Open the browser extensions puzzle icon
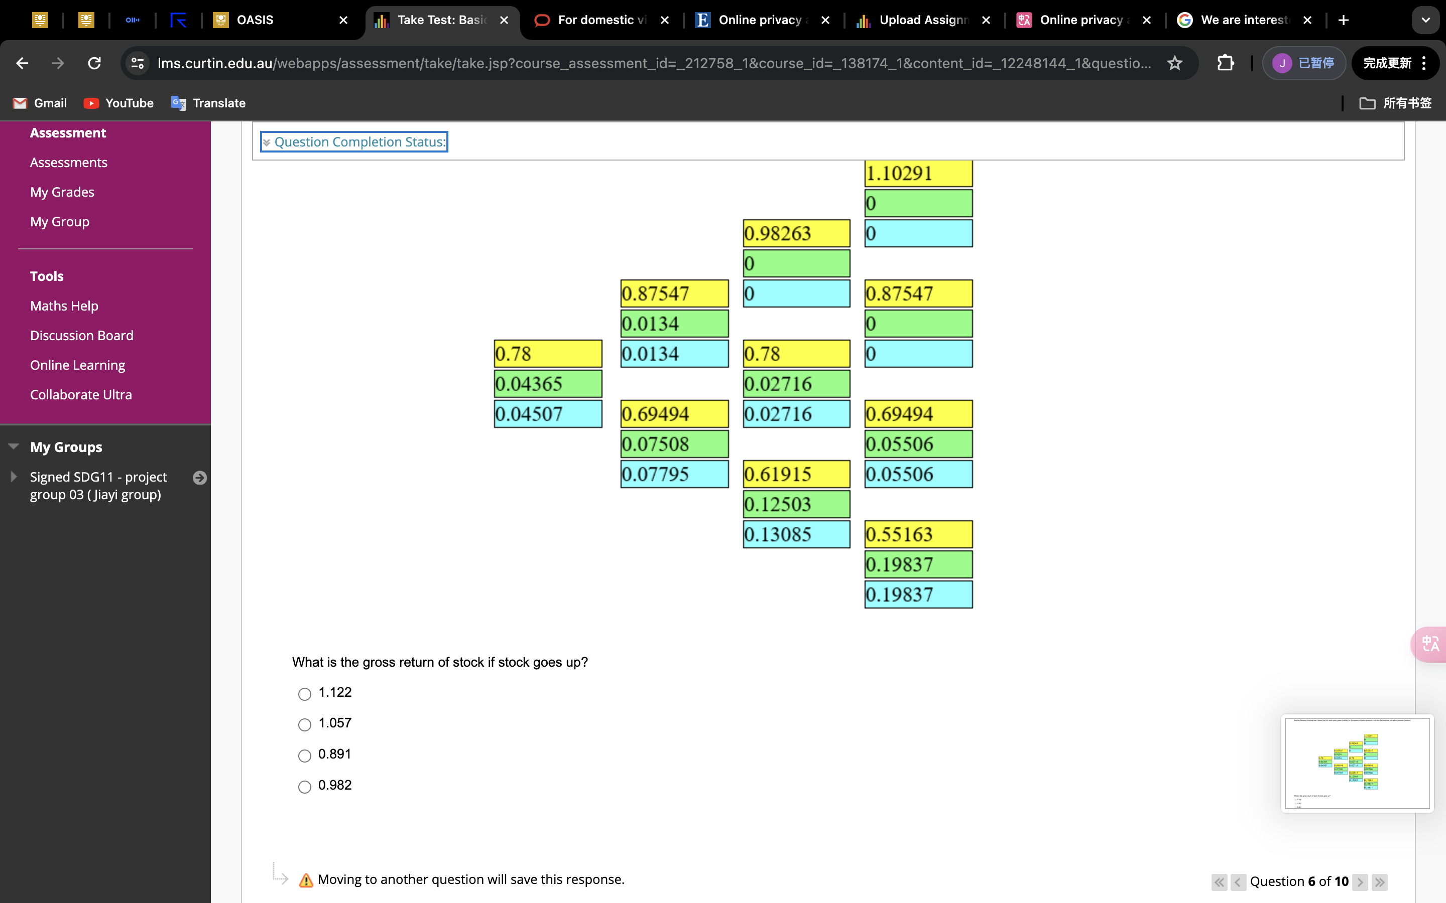Screen dimensions: 1446x903 pos(1225,63)
